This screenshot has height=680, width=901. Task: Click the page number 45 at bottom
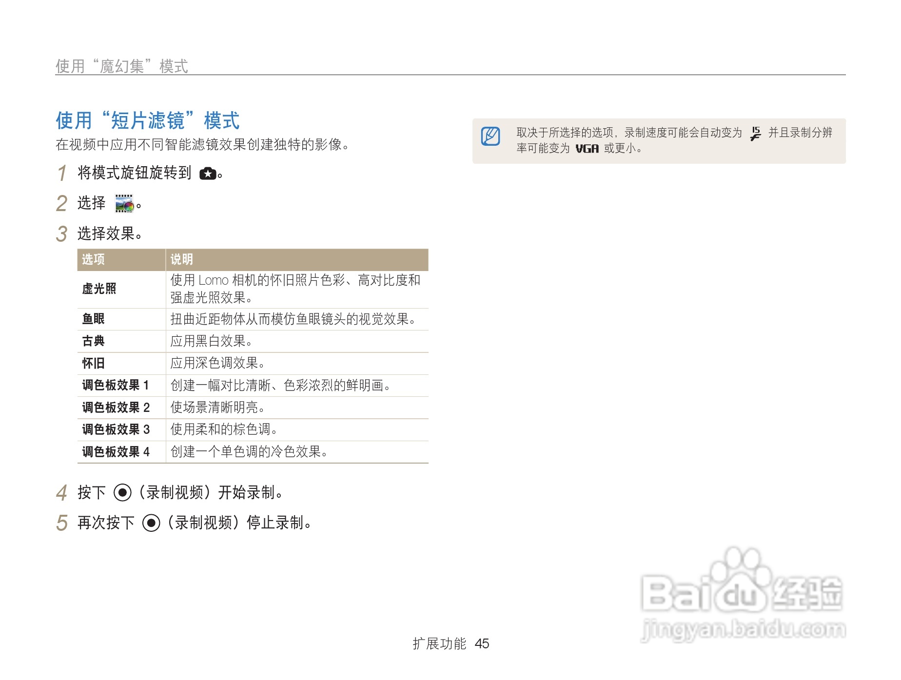[x=482, y=643]
